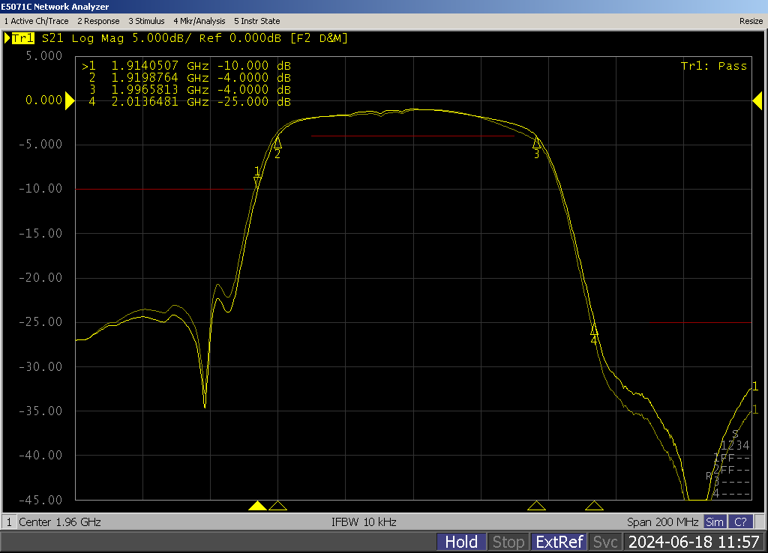768x553 pixels.
Task: Select marker 2 triangle on the trace
Action: pyautogui.click(x=277, y=142)
